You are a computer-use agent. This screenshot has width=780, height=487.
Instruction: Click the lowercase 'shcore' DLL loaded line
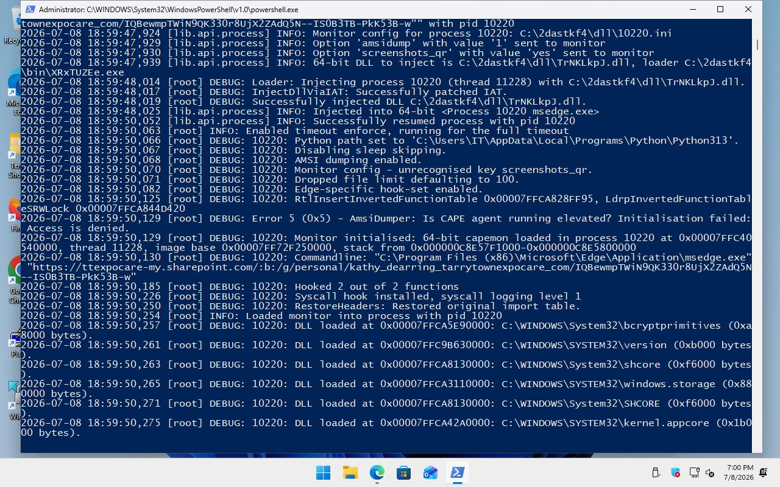[386, 365]
